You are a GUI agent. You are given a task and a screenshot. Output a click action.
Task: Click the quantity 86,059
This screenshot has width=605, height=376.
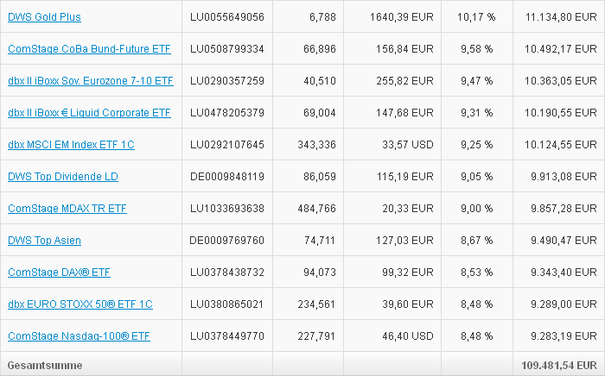[320, 177]
